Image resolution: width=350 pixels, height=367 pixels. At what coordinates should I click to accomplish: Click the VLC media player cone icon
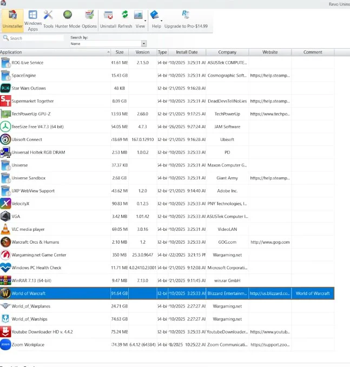(5, 229)
